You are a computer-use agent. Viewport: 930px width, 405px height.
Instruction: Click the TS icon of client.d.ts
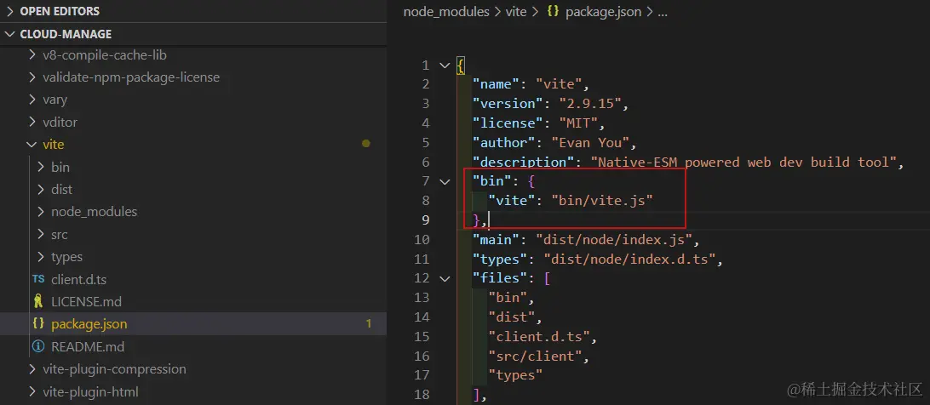tap(38, 279)
